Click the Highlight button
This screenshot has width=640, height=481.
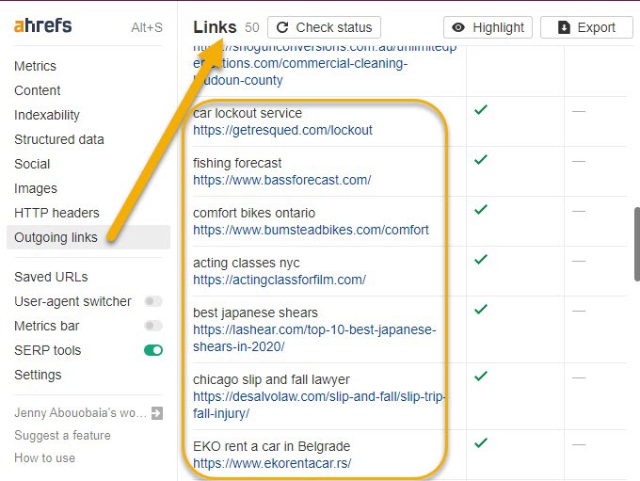488,27
